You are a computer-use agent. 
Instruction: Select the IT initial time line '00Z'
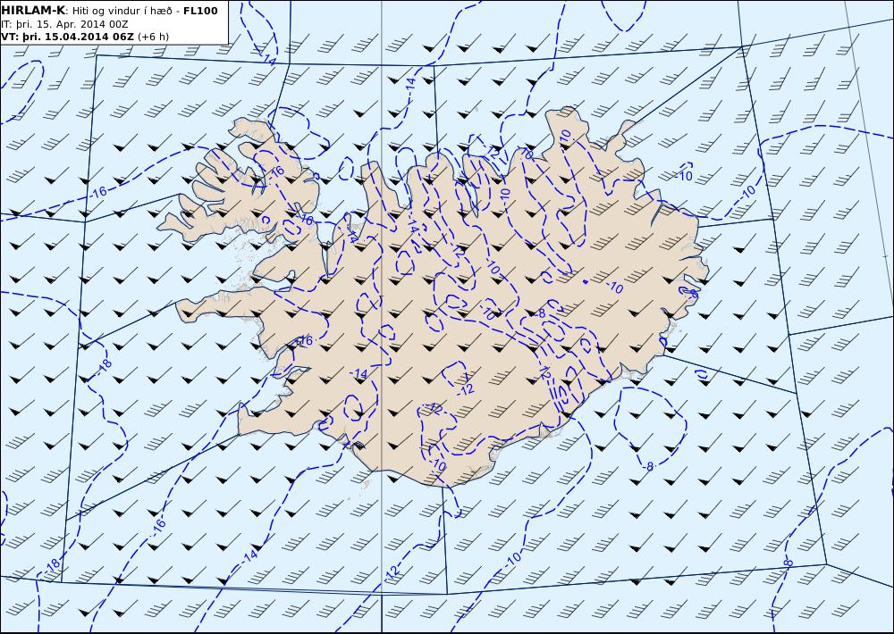(x=117, y=24)
